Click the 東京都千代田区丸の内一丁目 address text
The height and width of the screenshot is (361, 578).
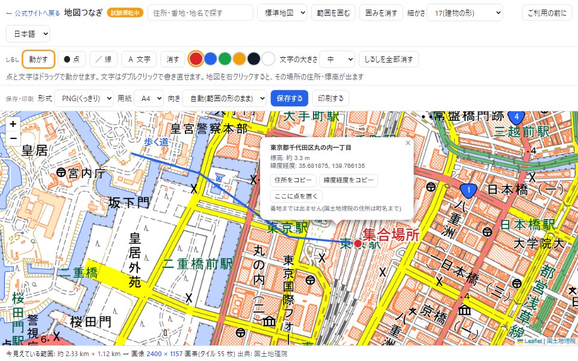(x=311, y=148)
